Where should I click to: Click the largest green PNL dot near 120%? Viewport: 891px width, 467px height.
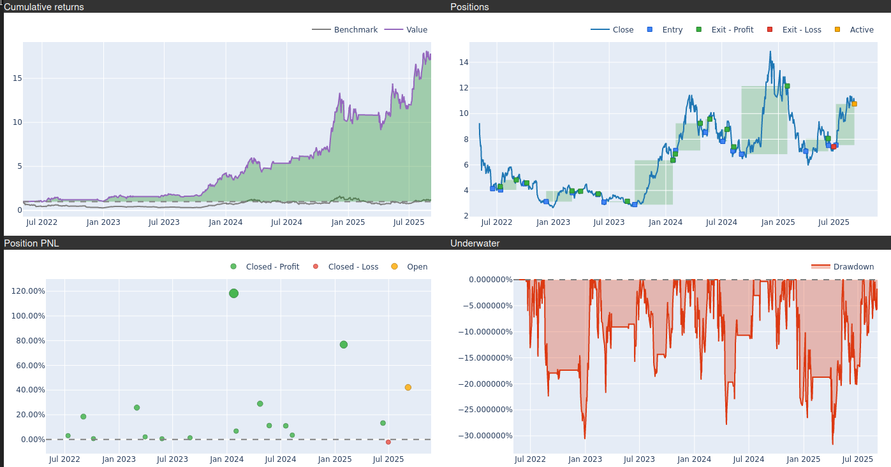pyautogui.click(x=233, y=293)
